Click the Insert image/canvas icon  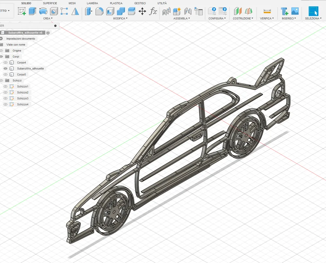point(295,11)
